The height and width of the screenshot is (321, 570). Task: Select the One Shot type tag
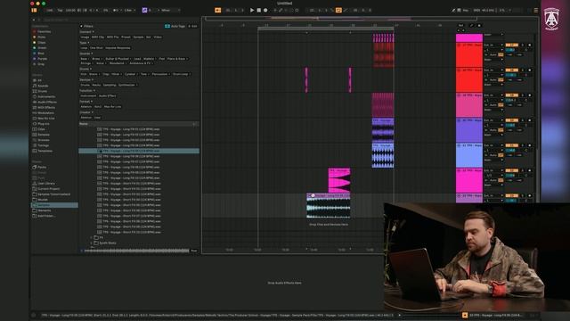[x=96, y=48]
